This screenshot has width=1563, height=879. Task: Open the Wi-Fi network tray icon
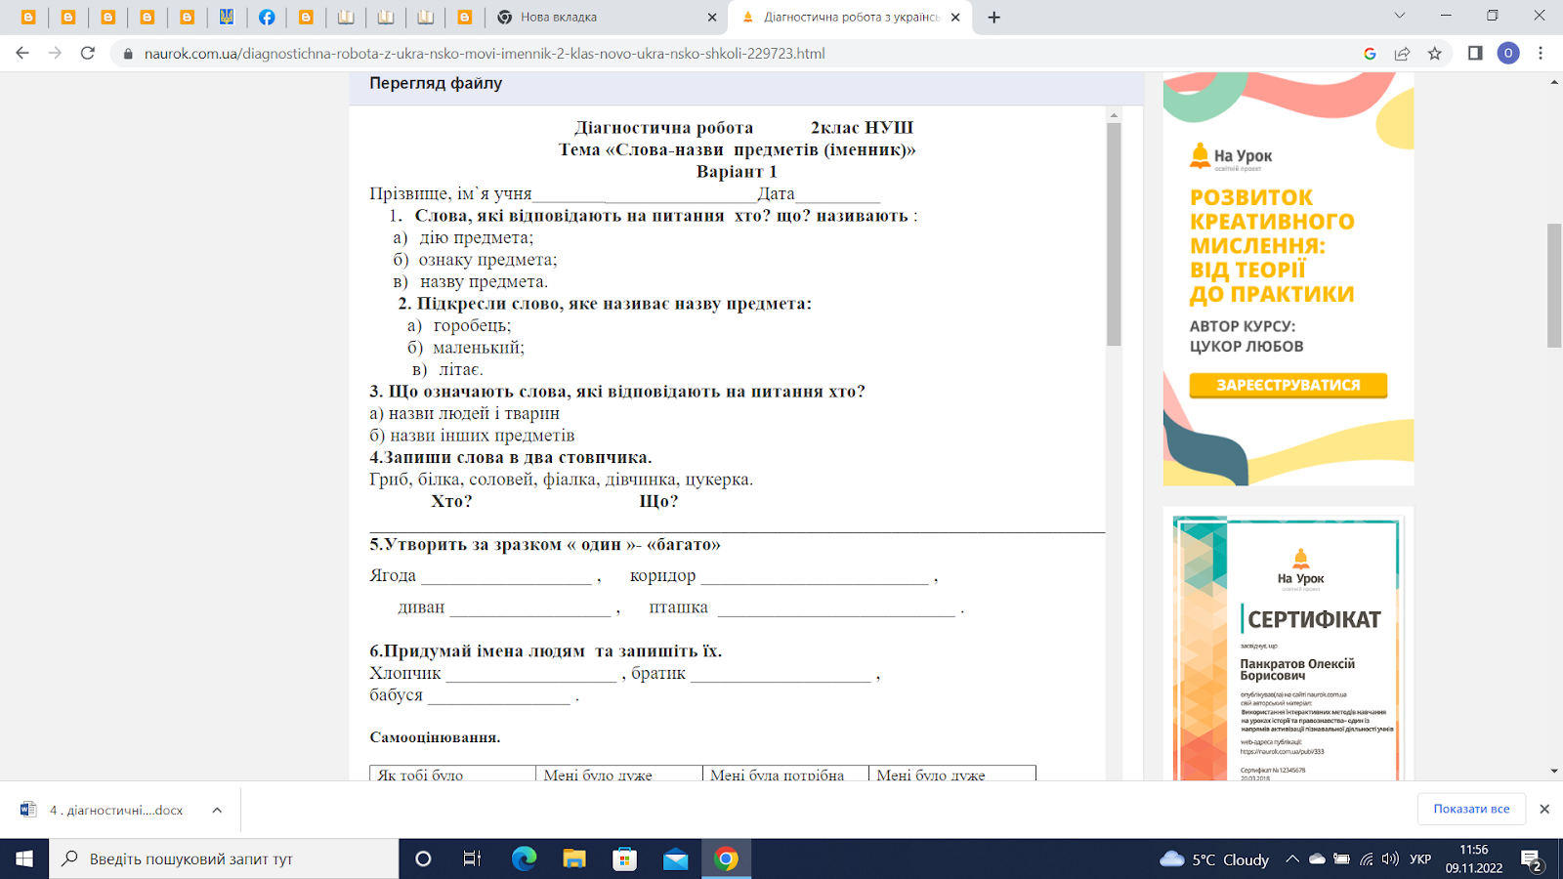pyautogui.click(x=1366, y=859)
